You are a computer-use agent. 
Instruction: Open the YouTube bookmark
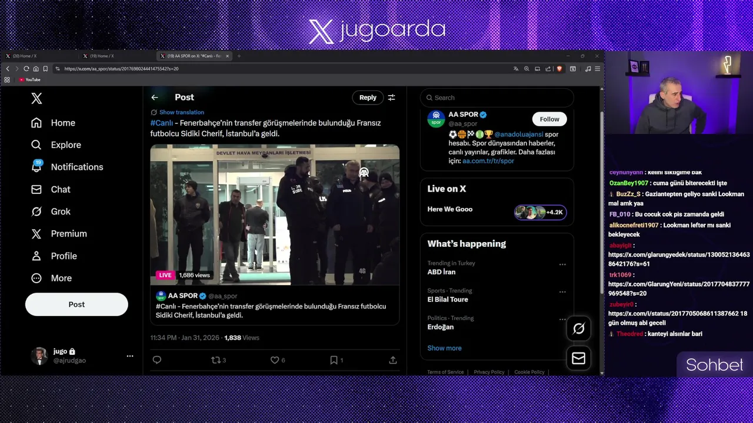pos(30,80)
